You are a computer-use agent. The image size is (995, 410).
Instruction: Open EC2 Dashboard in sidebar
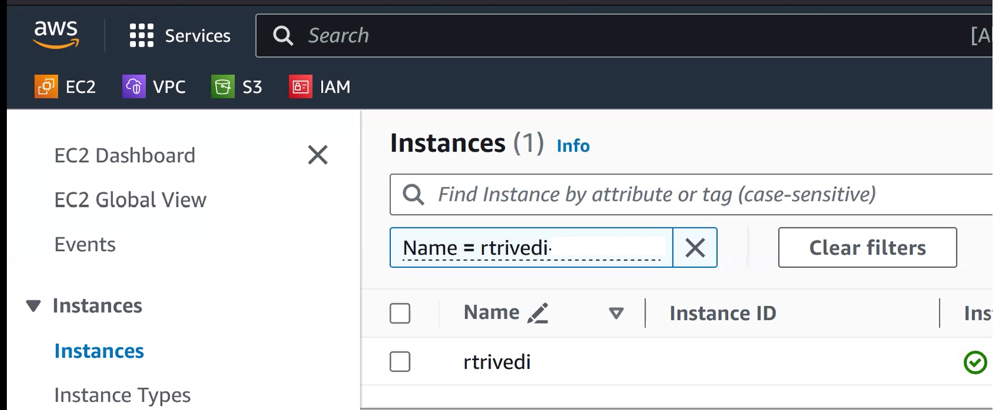click(125, 155)
